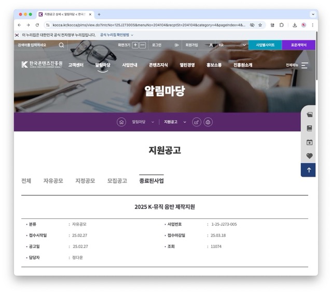Open 알림마당 menu

103,65
